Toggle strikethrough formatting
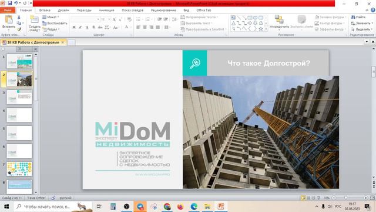This screenshot has height=212, width=376. tap(100, 27)
